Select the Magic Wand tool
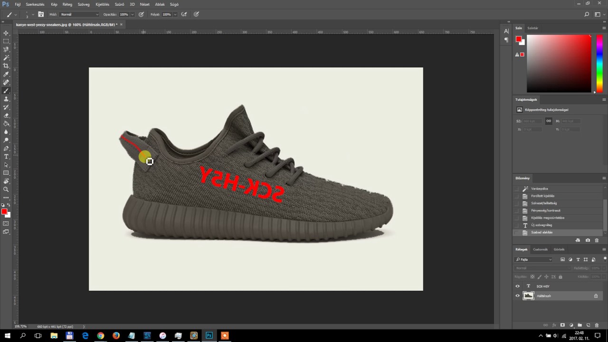 [x=6, y=57]
